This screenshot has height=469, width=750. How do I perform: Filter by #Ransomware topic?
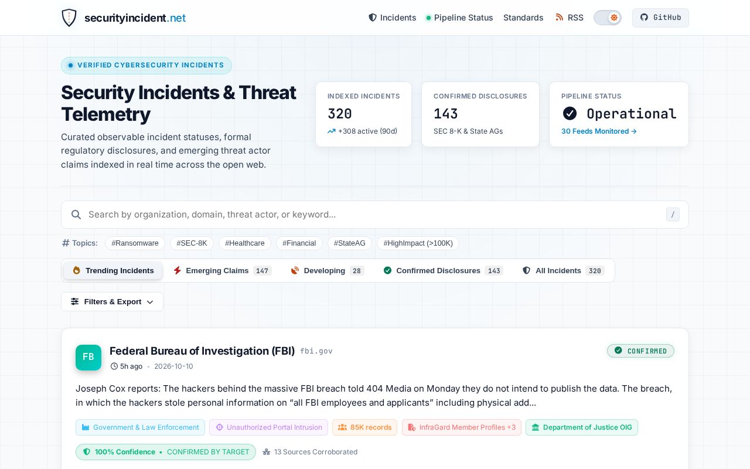tap(135, 243)
